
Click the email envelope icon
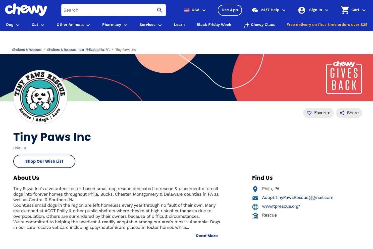point(255,198)
